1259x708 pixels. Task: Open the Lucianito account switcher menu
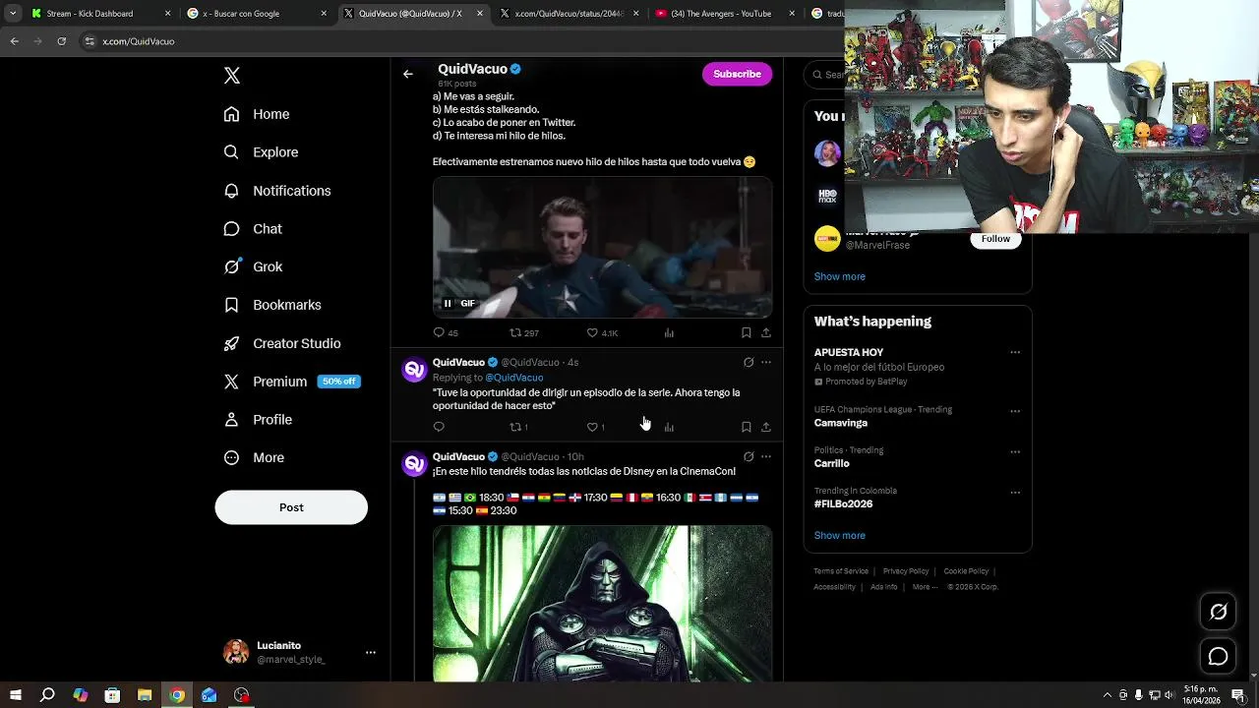[299, 652]
